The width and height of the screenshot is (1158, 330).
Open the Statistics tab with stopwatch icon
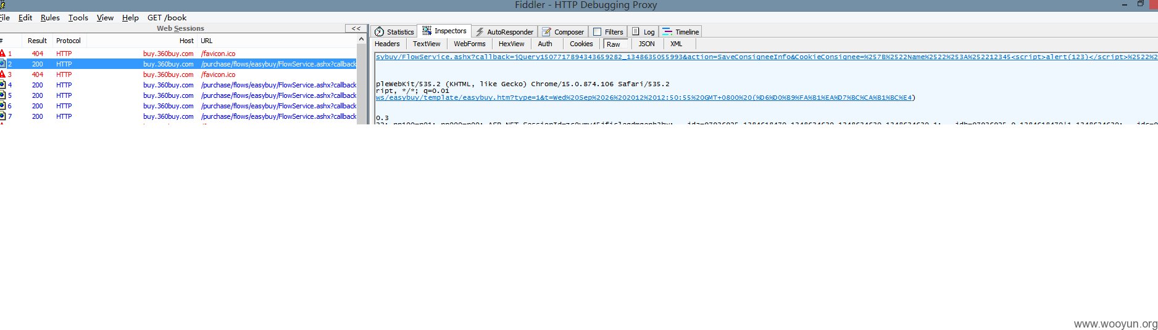coord(394,32)
